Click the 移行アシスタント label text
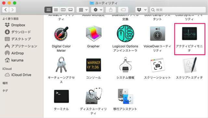 pos(125,109)
